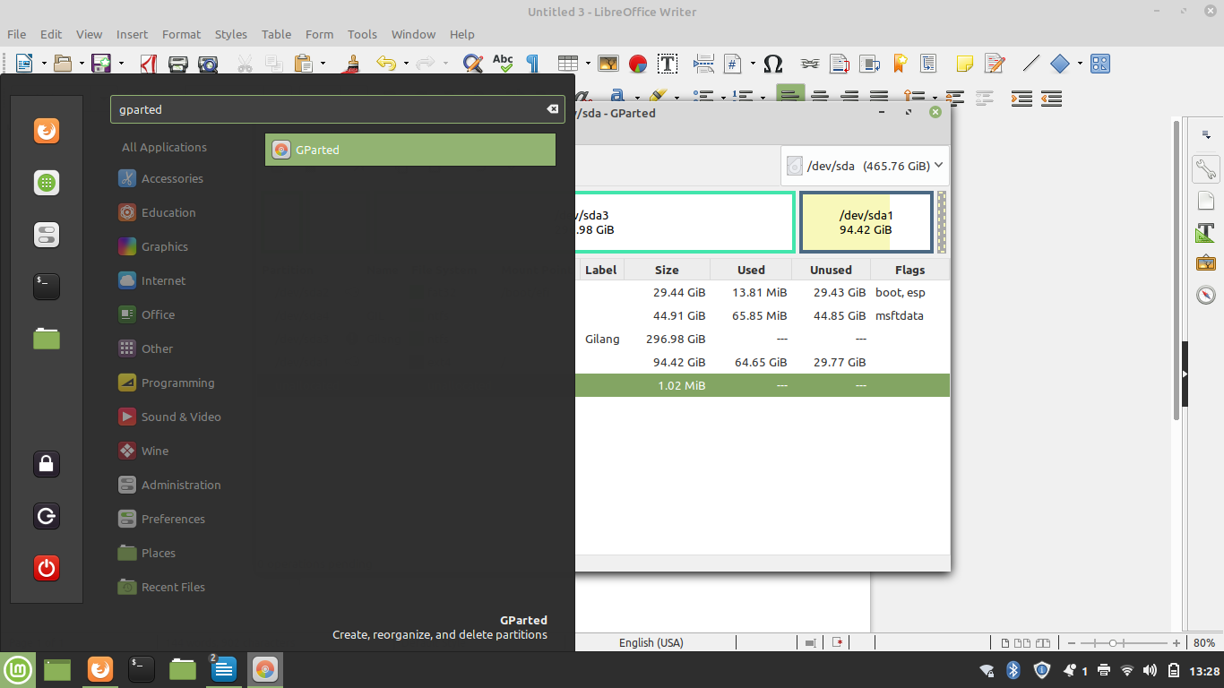The width and height of the screenshot is (1224, 688).
Task: Click the Print icon in Writer toolbar
Action: click(178, 64)
